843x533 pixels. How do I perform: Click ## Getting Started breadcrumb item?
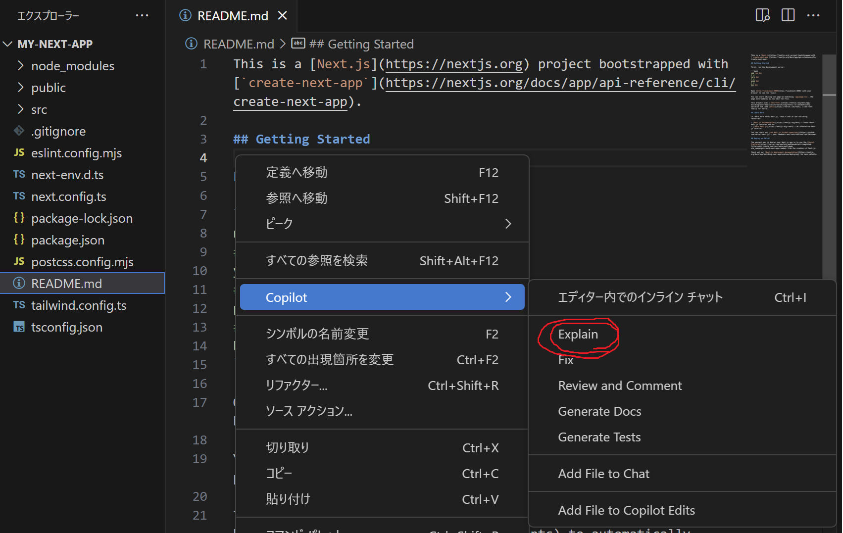click(361, 44)
